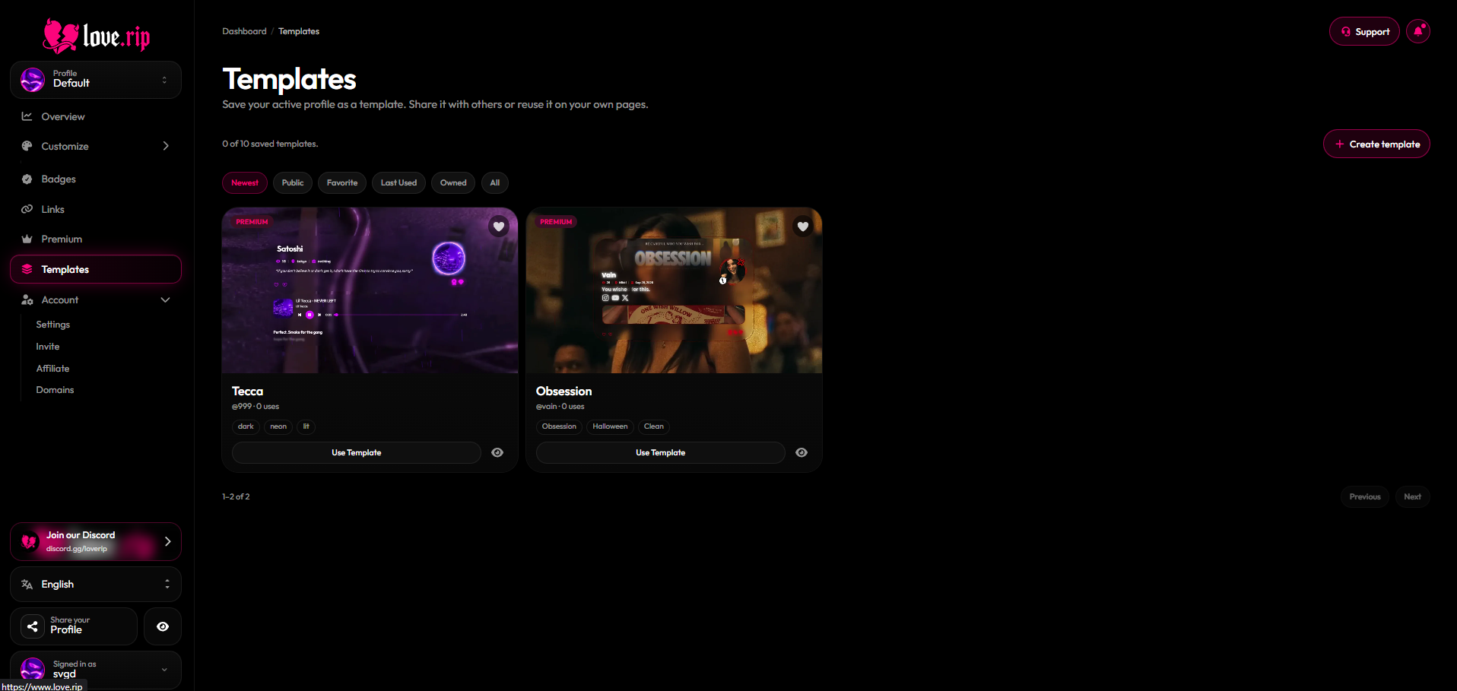Image resolution: width=1457 pixels, height=691 pixels.
Task: Click the Next page button
Action: 1412,496
